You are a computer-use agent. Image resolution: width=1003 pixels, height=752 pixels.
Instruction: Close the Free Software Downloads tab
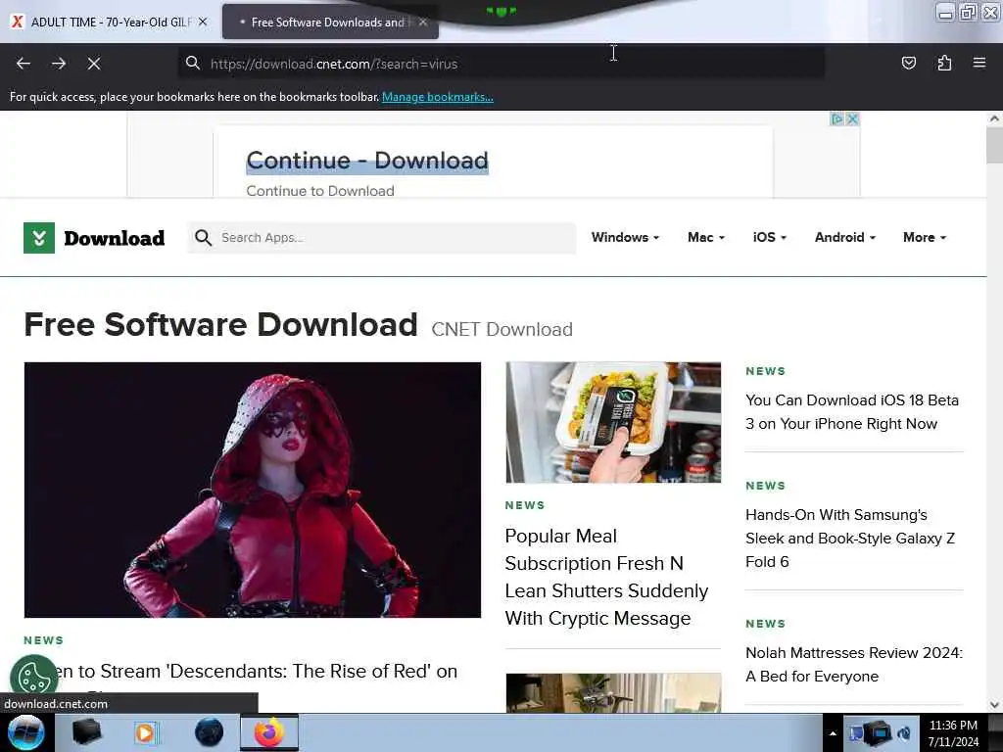coord(423,22)
